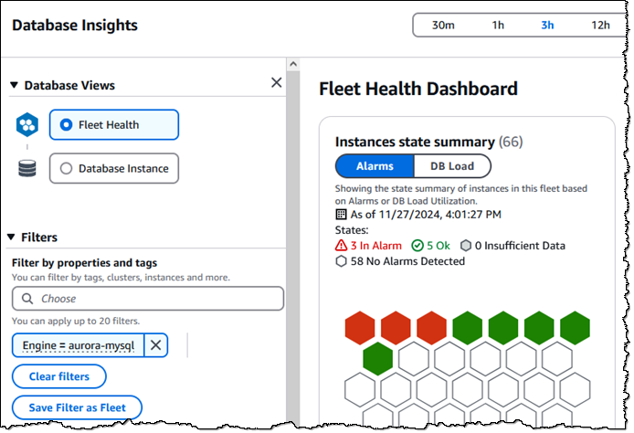This screenshot has width=634, height=433.
Task: Click the Fleet Health hexagon cluster icon
Action: [x=27, y=124]
